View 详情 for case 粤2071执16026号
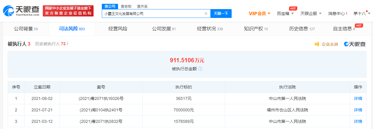This screenshot has width=373, height=129. (358, 98)
